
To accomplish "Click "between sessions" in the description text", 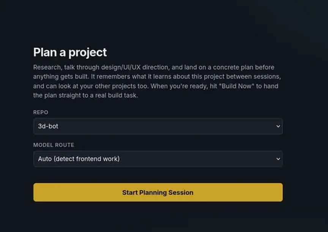I will pyautogui.click(x=254, y=77).
